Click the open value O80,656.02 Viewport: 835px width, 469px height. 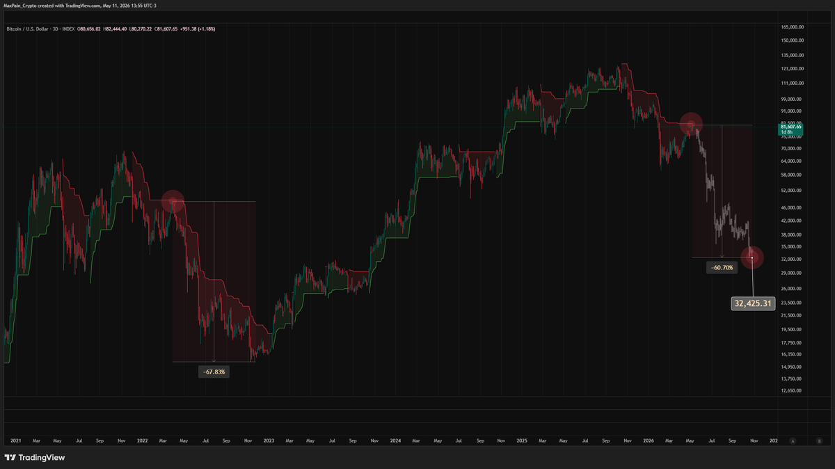88,29
